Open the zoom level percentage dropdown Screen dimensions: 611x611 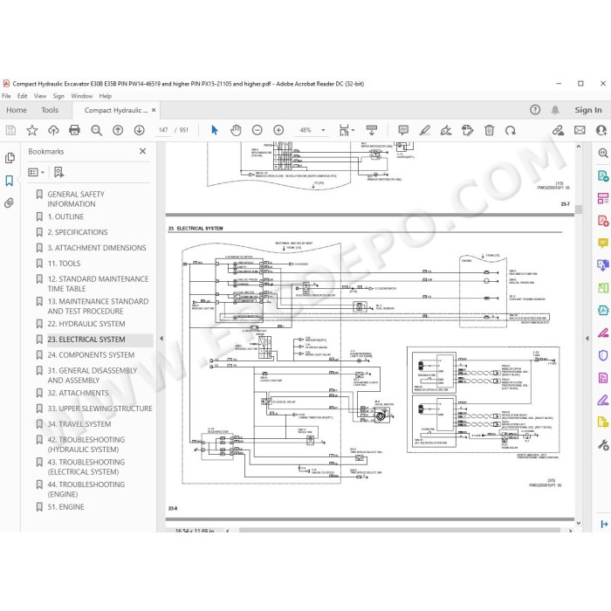(323, 130)
